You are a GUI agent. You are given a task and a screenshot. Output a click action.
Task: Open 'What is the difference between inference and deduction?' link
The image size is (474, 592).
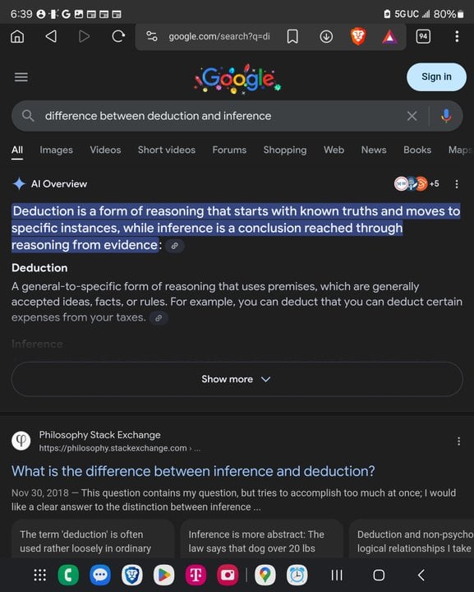193,471
